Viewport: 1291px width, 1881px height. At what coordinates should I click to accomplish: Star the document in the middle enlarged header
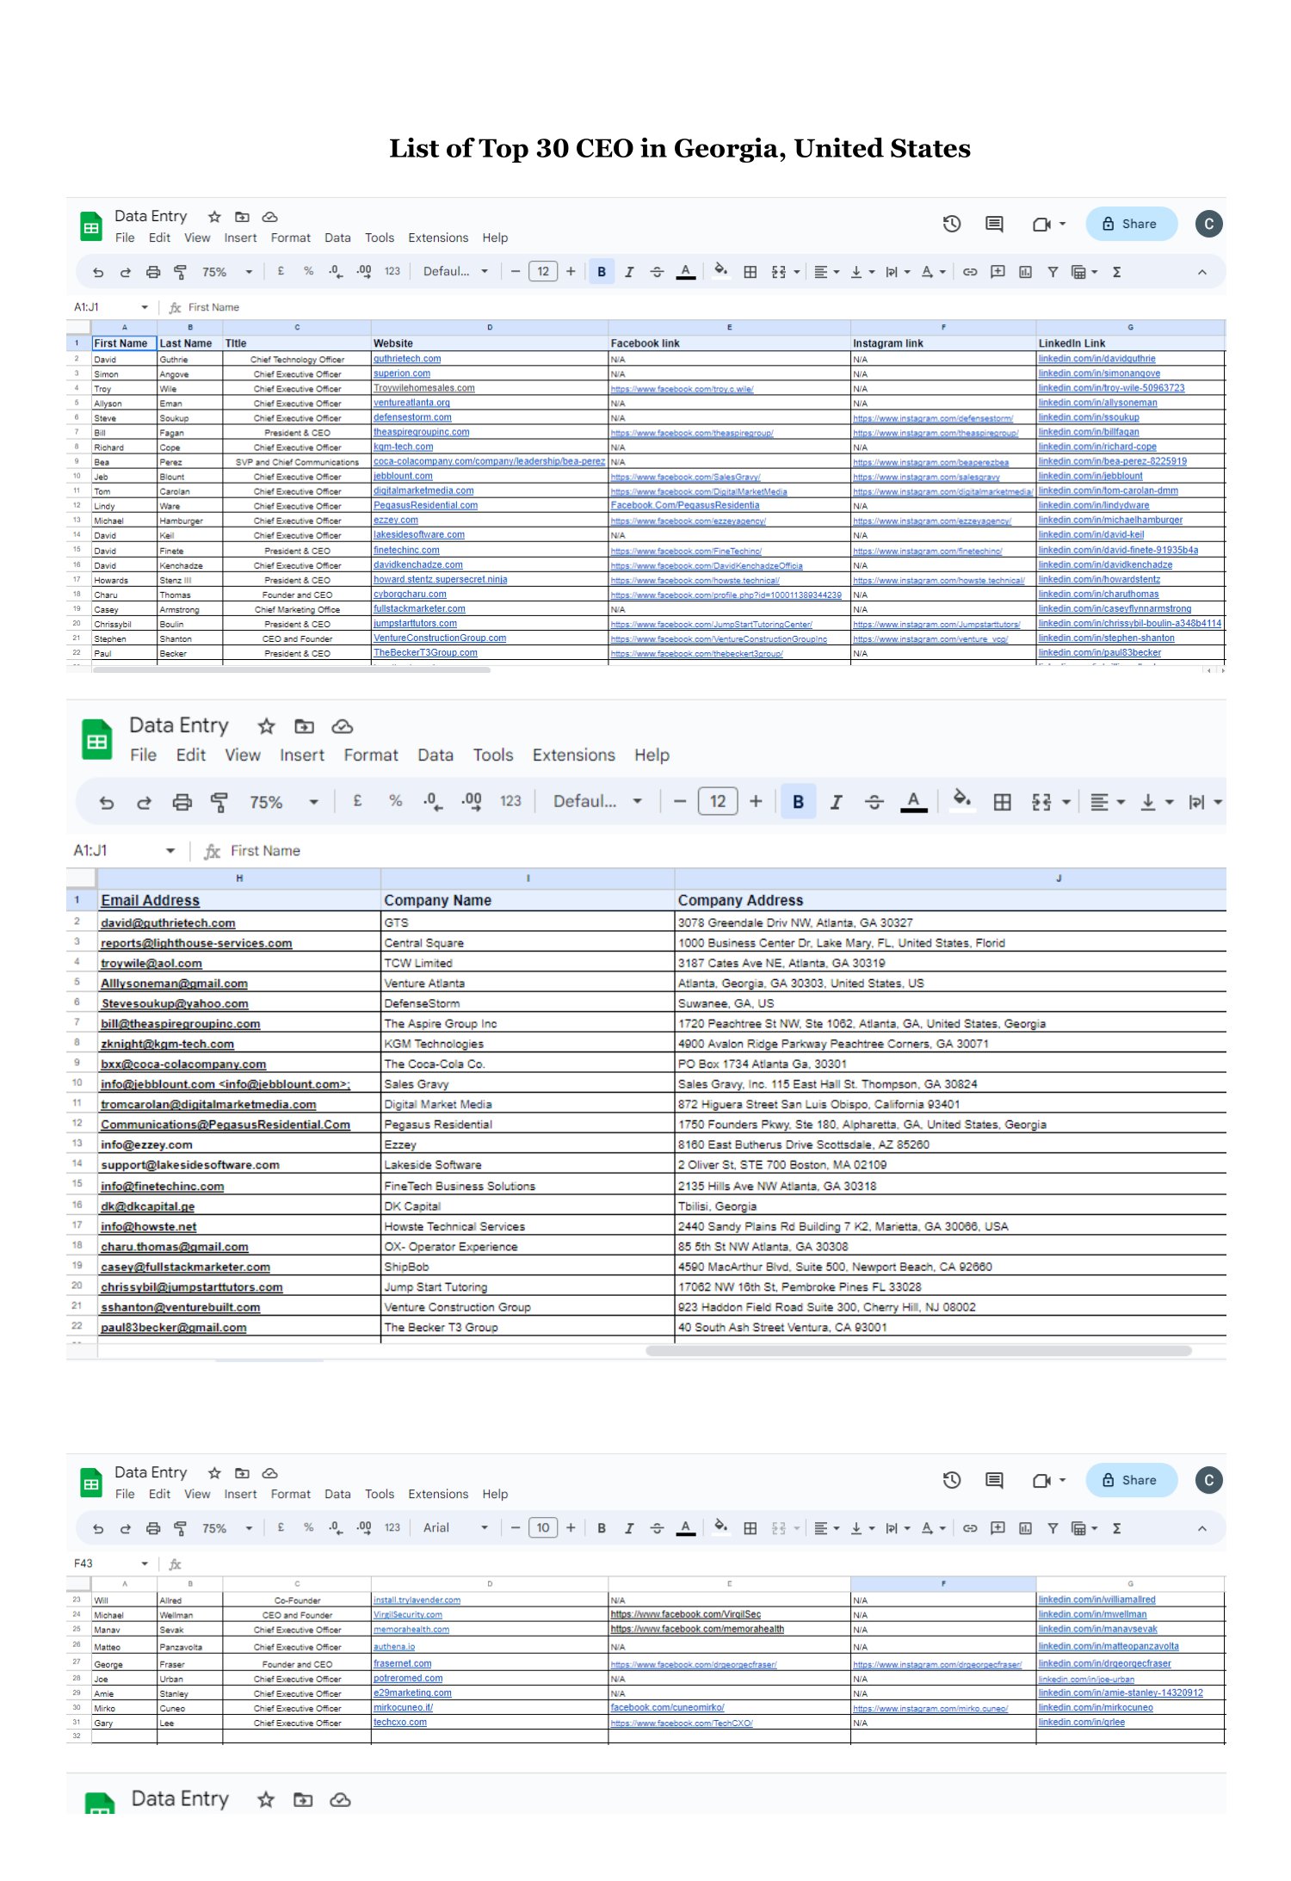pos(266,726)
